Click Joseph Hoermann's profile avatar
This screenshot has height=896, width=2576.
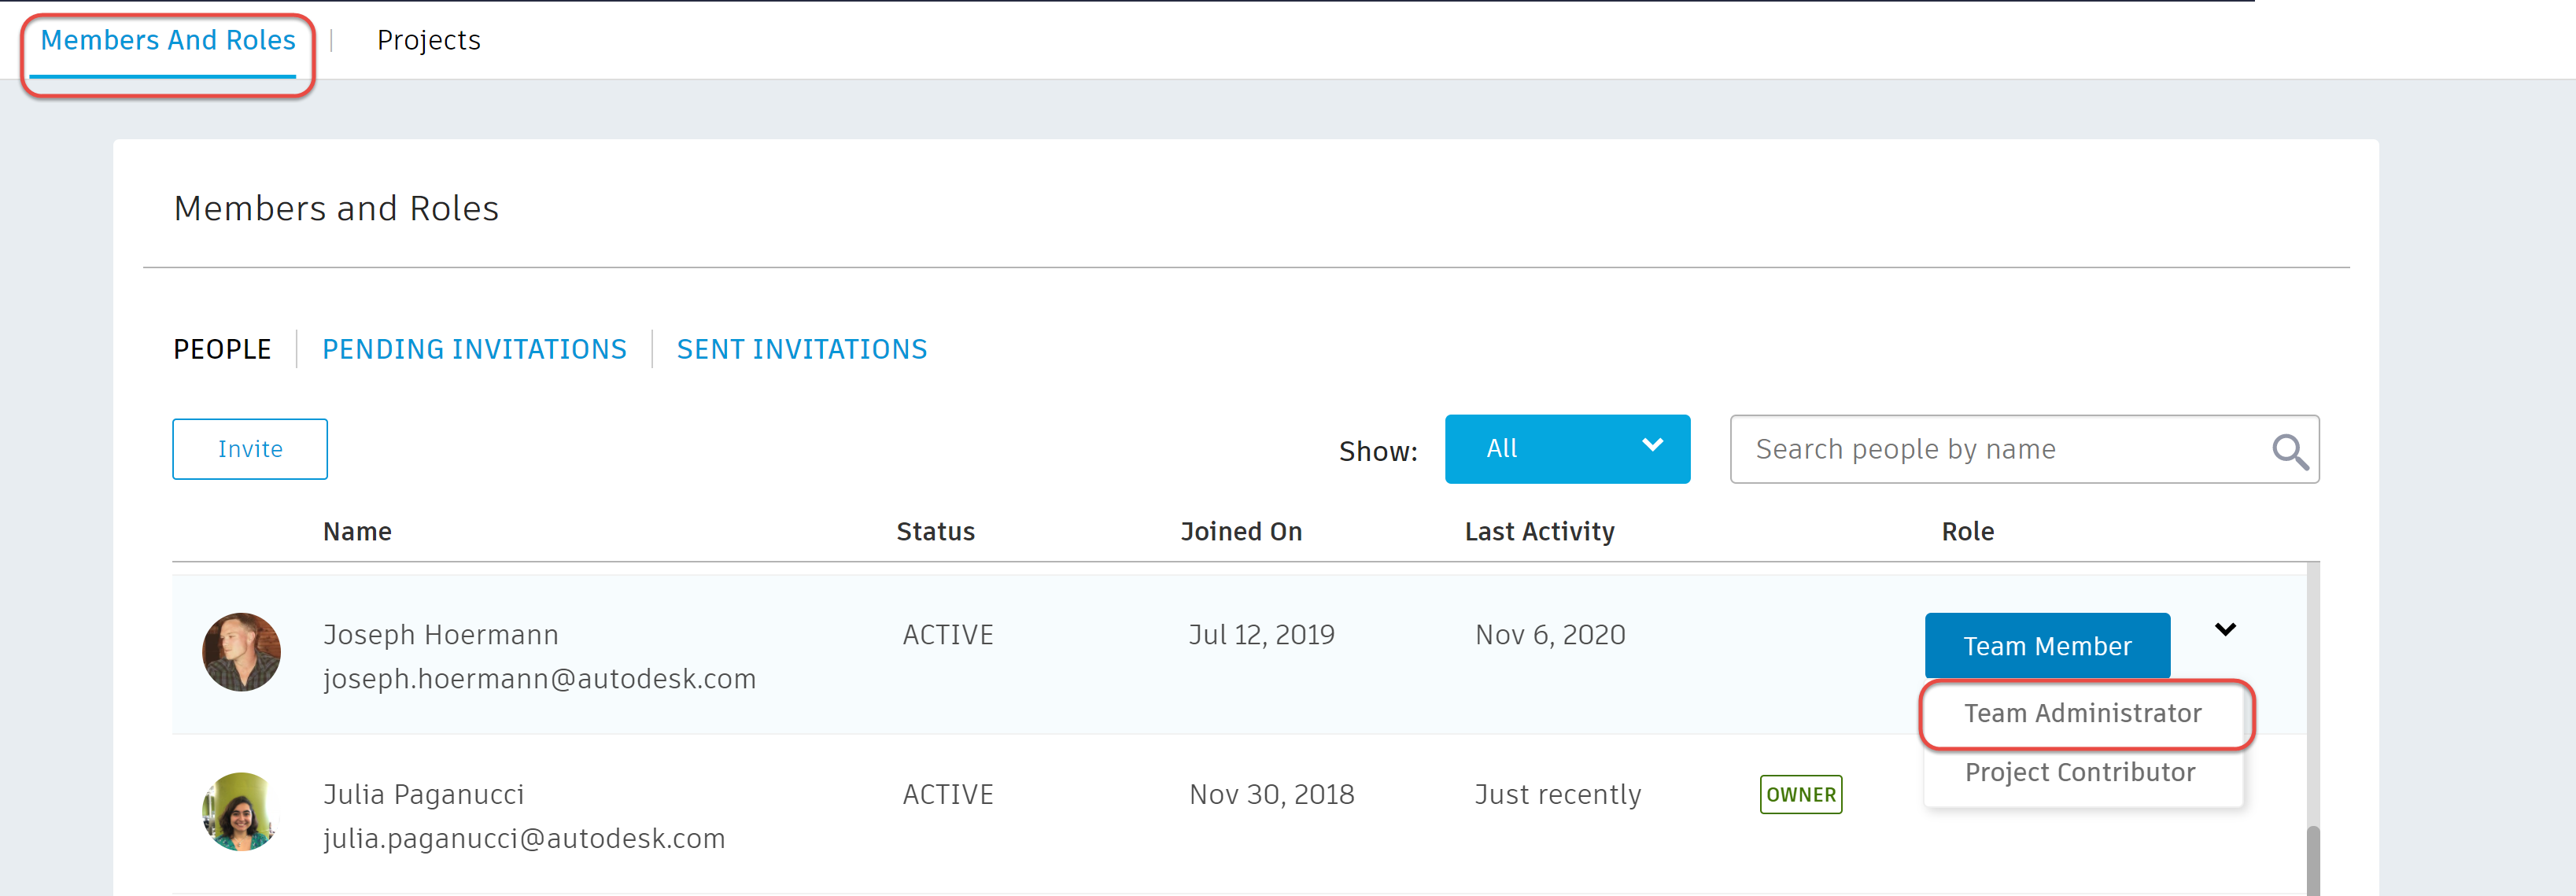[x=241, y=652]
